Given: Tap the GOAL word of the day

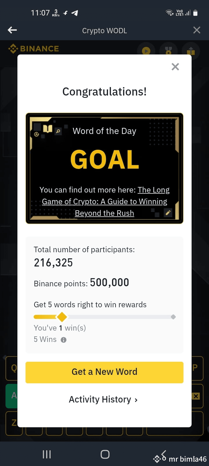Looking at the screenshot, I should click(105, 160).
